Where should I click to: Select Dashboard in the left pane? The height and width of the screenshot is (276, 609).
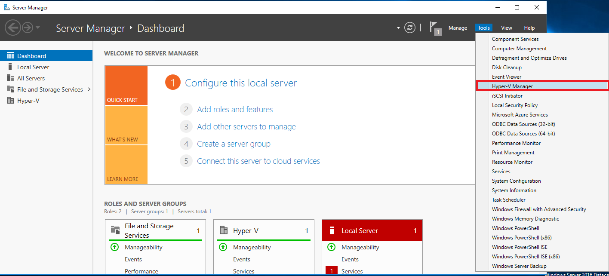click(46, 56)
